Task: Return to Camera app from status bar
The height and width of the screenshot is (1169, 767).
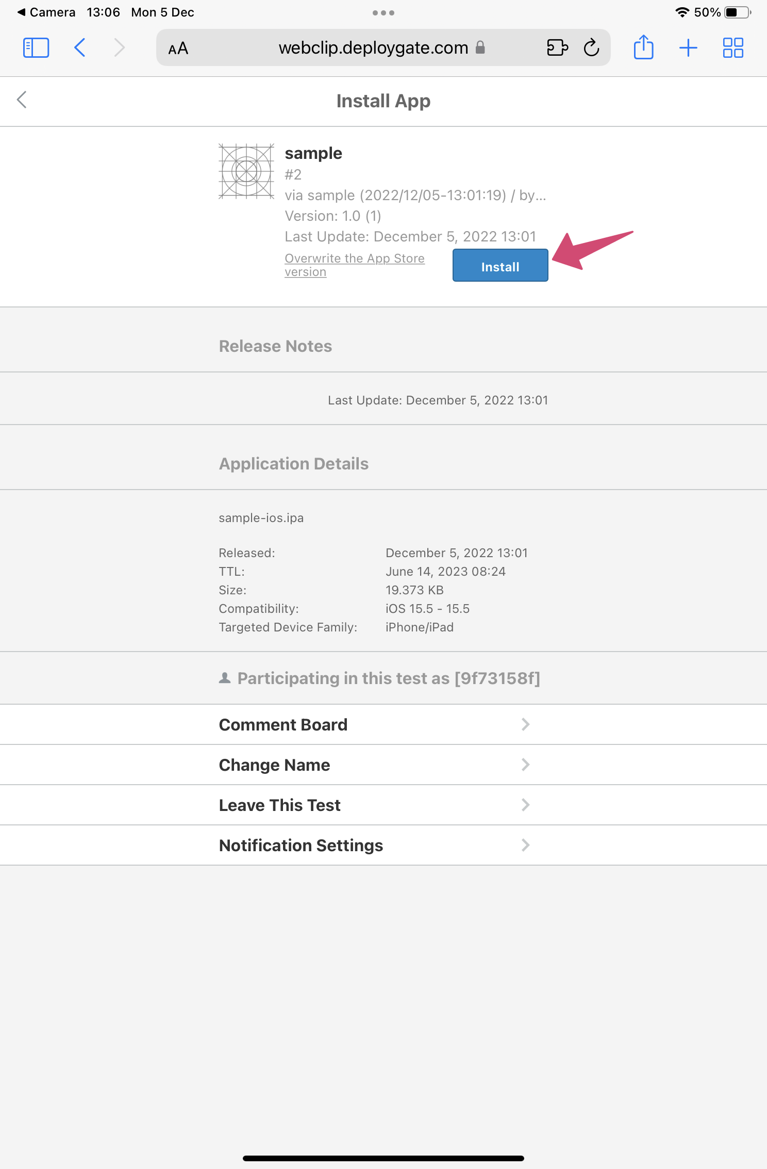Action: click(x=46, y=12)
